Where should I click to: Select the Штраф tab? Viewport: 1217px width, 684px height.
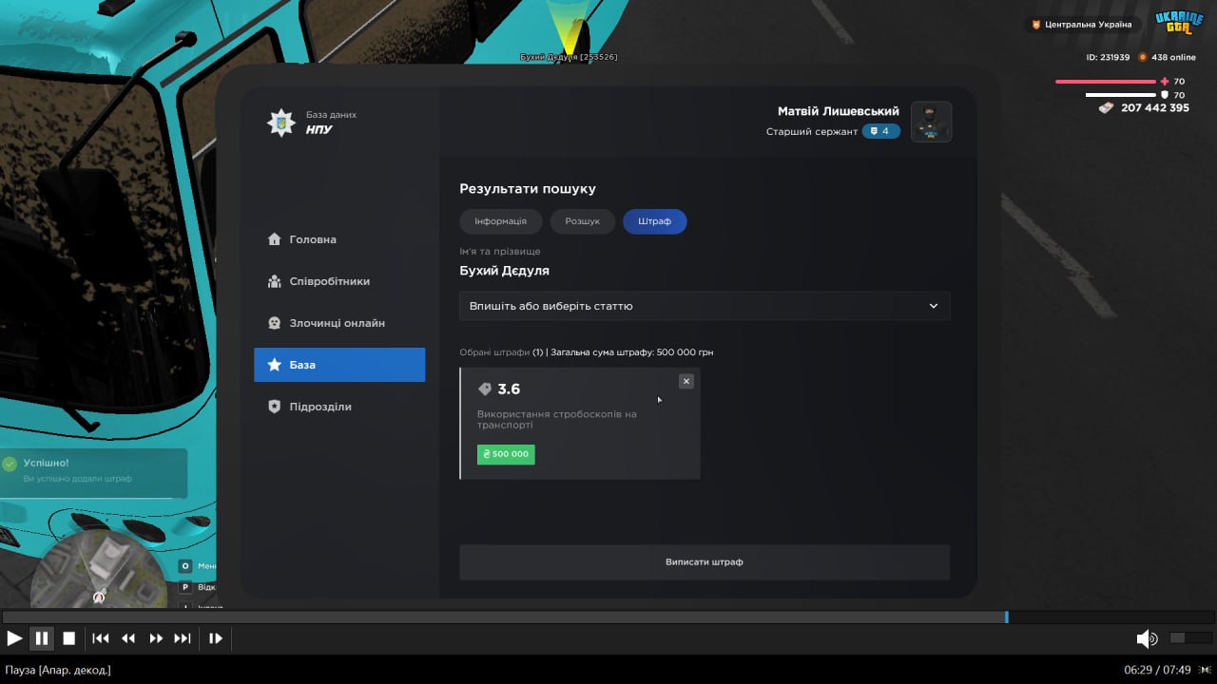tap(654, 221)
